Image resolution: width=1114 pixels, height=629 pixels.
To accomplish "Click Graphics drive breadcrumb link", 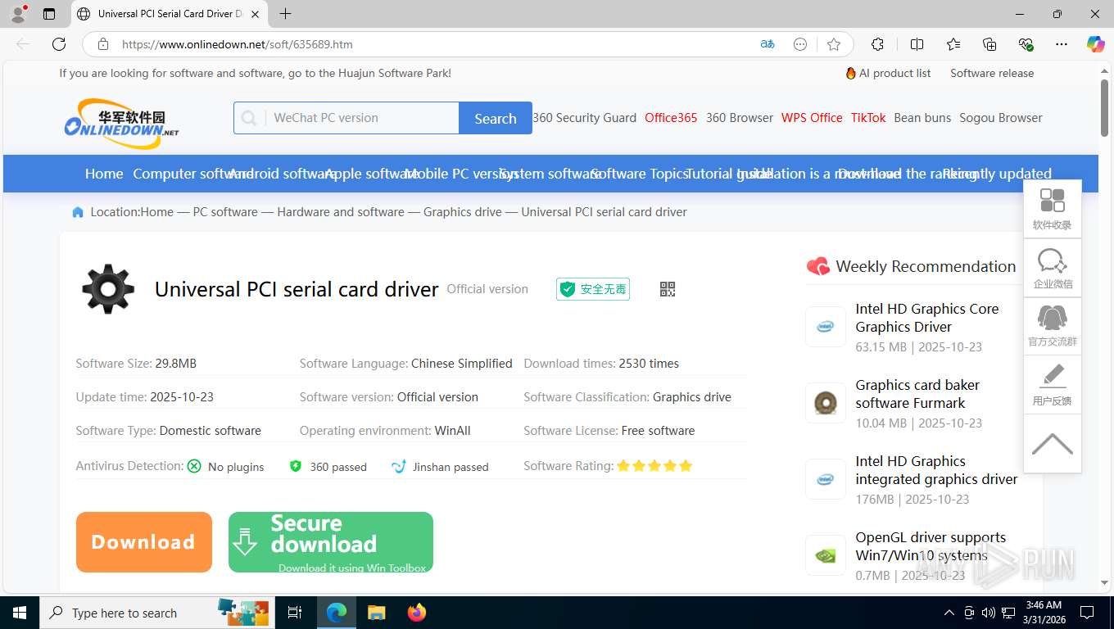I will 463,212.
